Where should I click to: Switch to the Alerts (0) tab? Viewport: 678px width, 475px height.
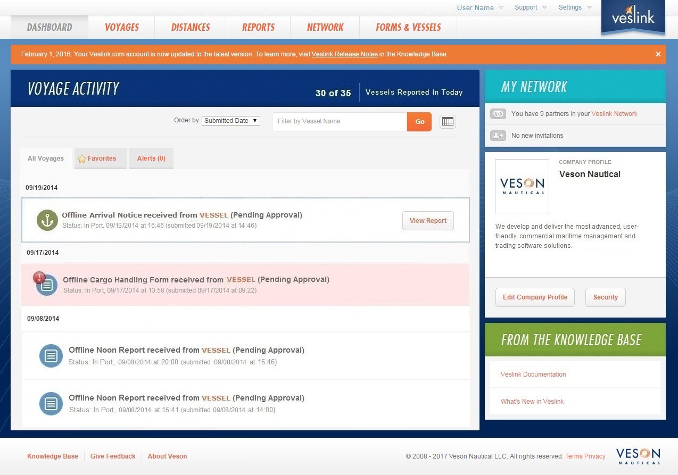(151, 159)
